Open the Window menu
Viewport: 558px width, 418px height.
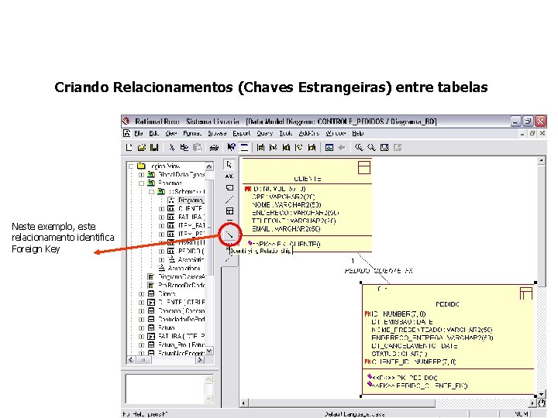(x=336, y=133)
